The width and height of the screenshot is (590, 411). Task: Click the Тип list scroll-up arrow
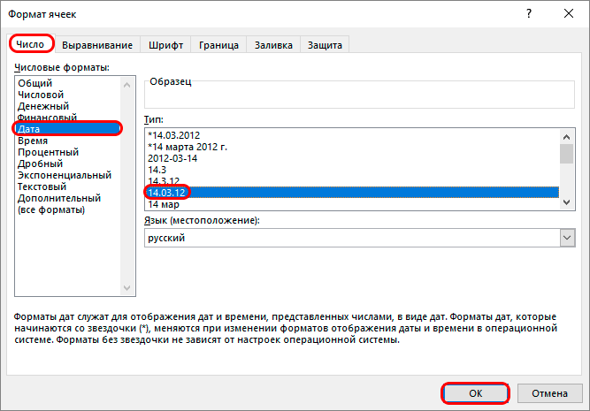click(x=566, y=137)
